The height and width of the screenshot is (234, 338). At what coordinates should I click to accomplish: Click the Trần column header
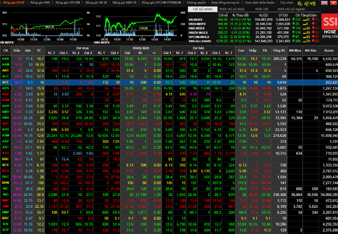tap(17, 51)
